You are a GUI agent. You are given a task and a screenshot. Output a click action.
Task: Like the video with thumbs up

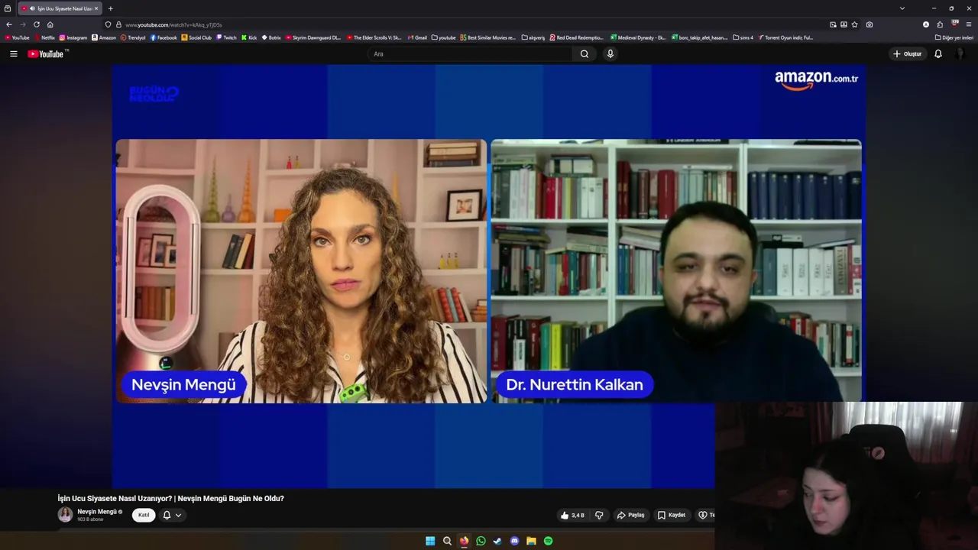coord(572,515)
